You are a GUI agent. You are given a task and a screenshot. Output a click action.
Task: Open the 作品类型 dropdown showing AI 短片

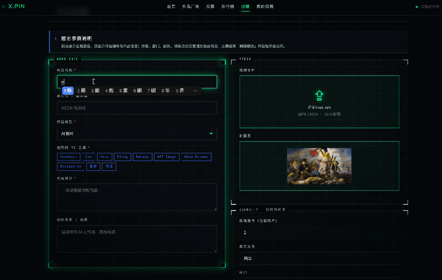pos(137,134)
